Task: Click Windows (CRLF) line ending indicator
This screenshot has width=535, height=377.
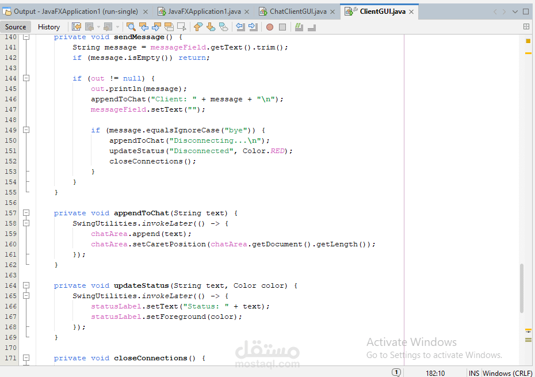Action: click(507, 373)
